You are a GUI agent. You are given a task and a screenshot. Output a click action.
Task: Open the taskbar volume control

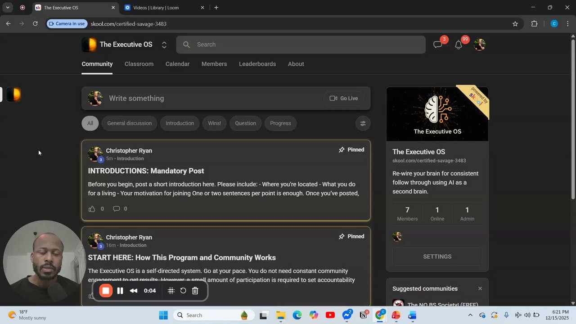click(x=527, y=315)
